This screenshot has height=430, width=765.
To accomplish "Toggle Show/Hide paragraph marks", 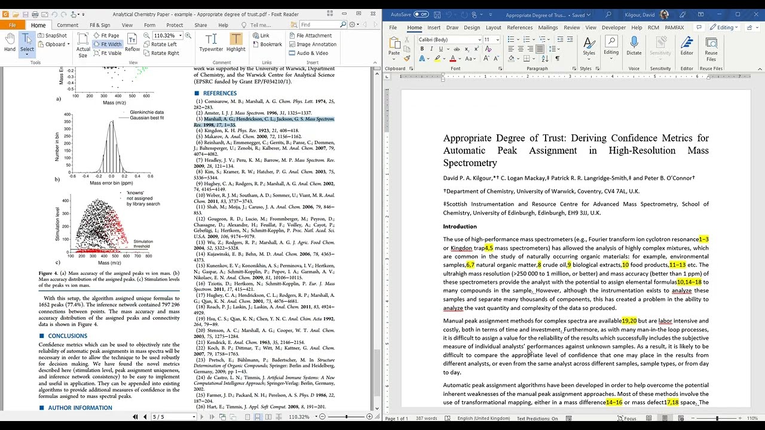I will coord(557,59).
